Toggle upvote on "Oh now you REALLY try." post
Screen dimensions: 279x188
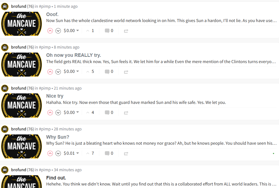[50, 72]
